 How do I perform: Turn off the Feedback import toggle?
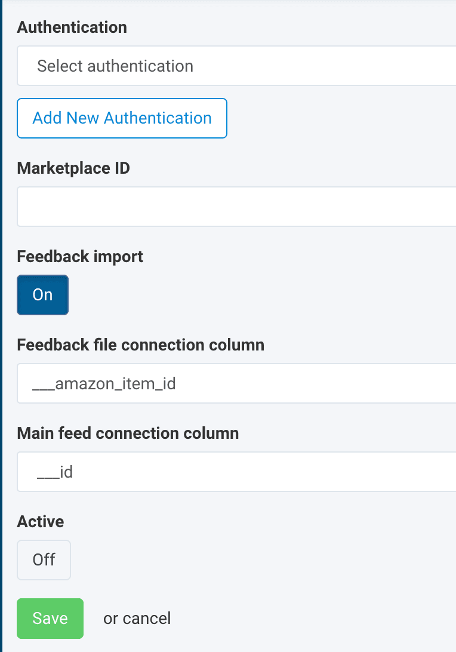coord(42,295)
